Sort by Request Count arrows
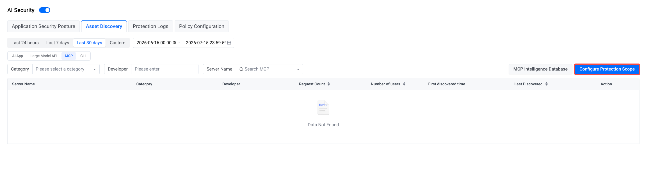Screen dimensions: 651x178 [x=329, y=84]
